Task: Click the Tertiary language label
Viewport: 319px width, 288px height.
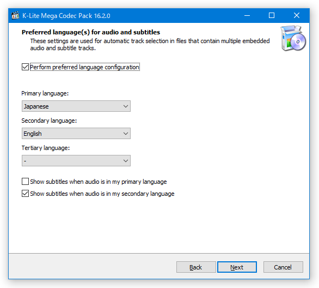Action: [46, 148]
